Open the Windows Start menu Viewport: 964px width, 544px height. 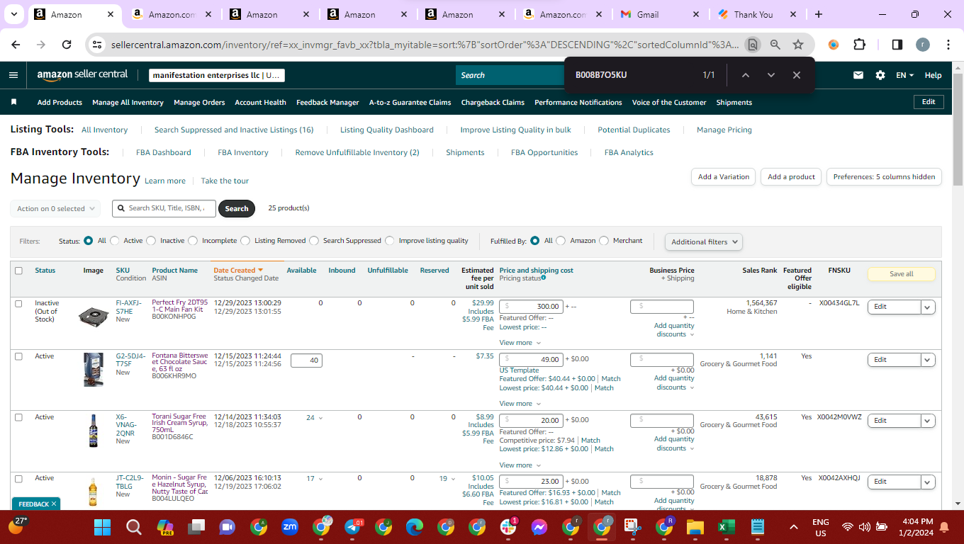pos(103,527)
